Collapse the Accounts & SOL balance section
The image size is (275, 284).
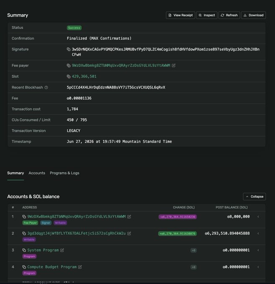point(254,197)
